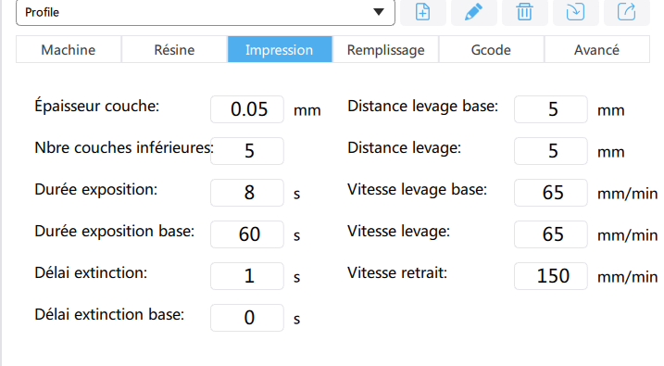Open the Résine tab
The height and width of the screenshot is (366, 664).
pos(174,49)
